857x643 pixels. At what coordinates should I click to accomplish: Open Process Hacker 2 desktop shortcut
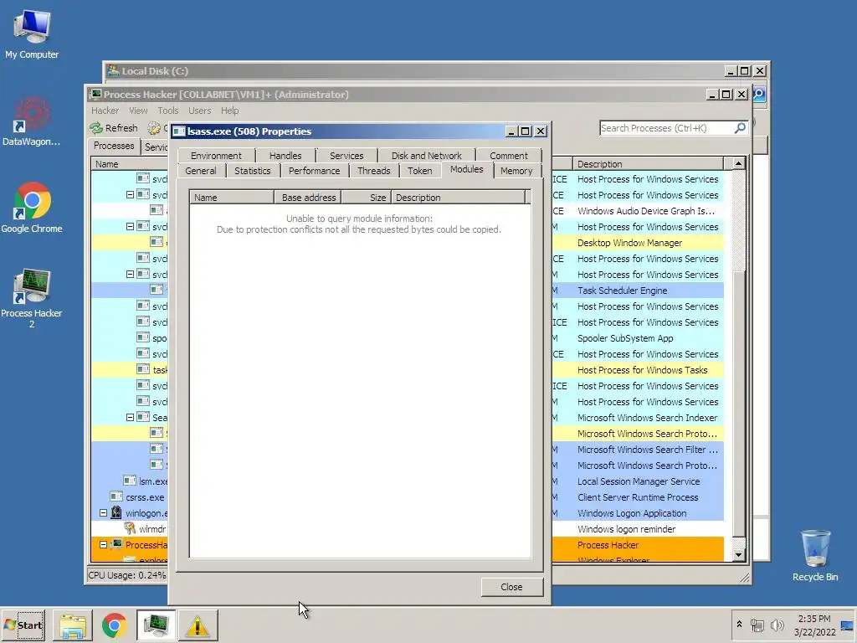pyautogui.click(x=32, y=298)
